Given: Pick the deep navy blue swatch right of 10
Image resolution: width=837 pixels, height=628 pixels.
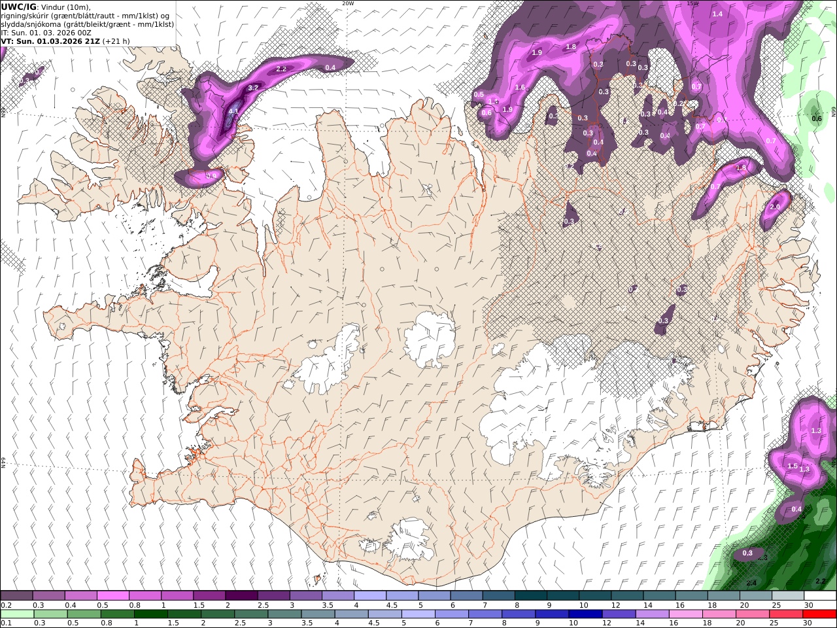Looking at the screenshot, I should pyautogui.click(x=585, y=614).
